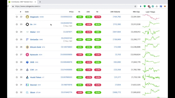The image size is (175, 98).
Task: Reload the page in the browser
Action: coord(8,6)
